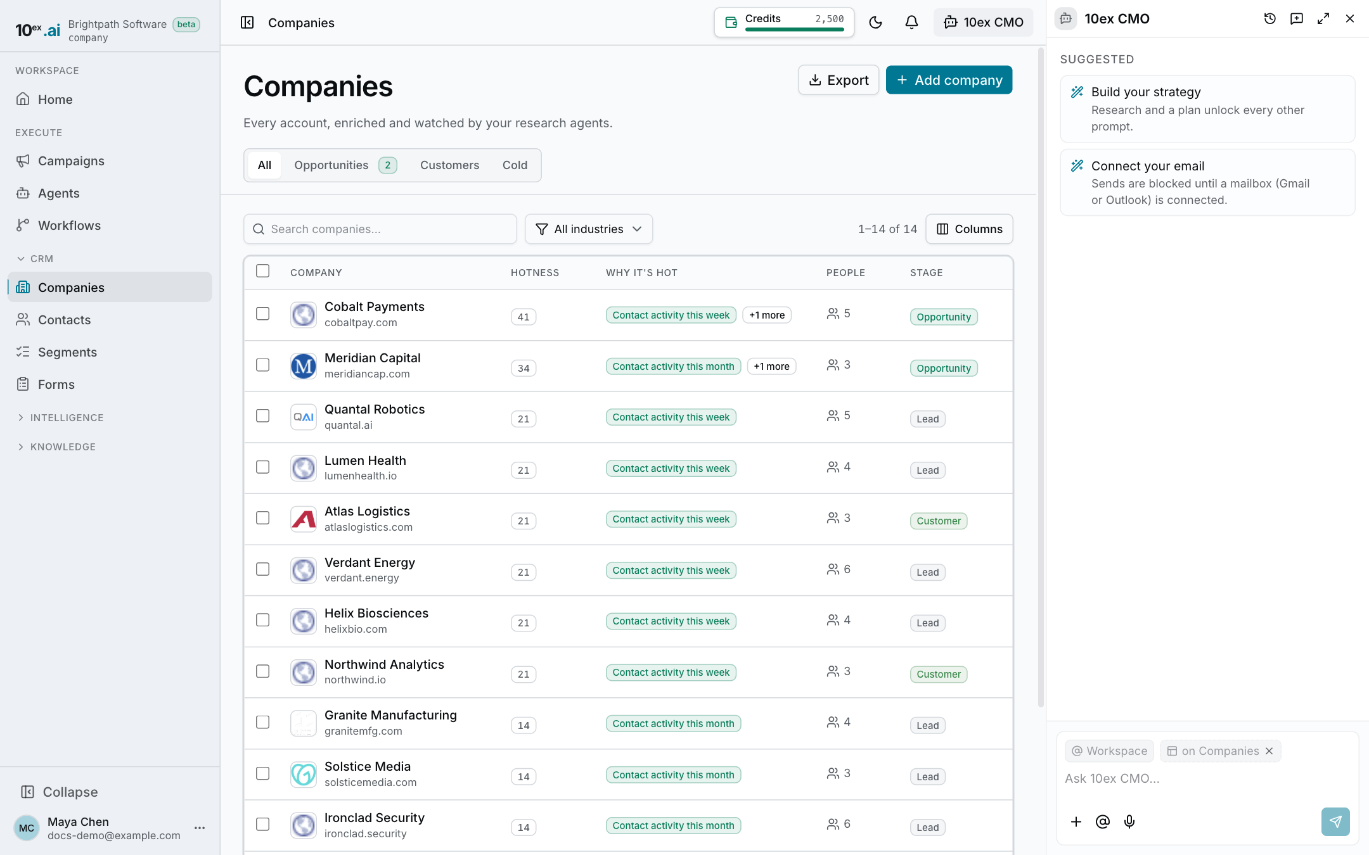Viewport: 1369px width, 855px height.
Task: Open chat history clock icon
Action: pos(1269,19)
